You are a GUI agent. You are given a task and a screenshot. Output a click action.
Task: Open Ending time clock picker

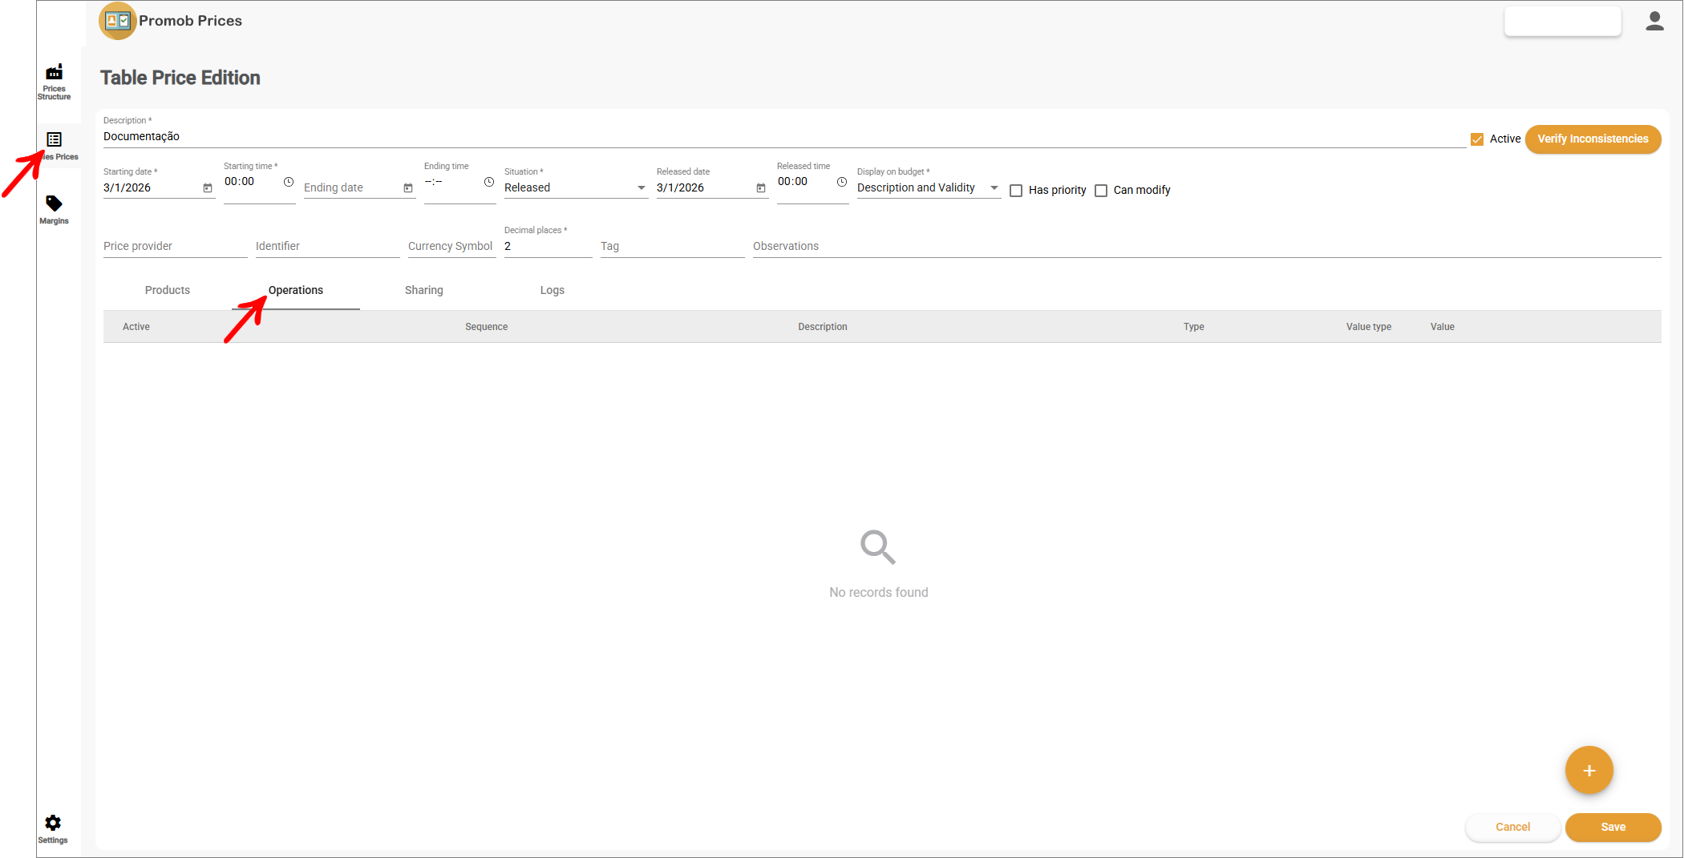[489, 182]
